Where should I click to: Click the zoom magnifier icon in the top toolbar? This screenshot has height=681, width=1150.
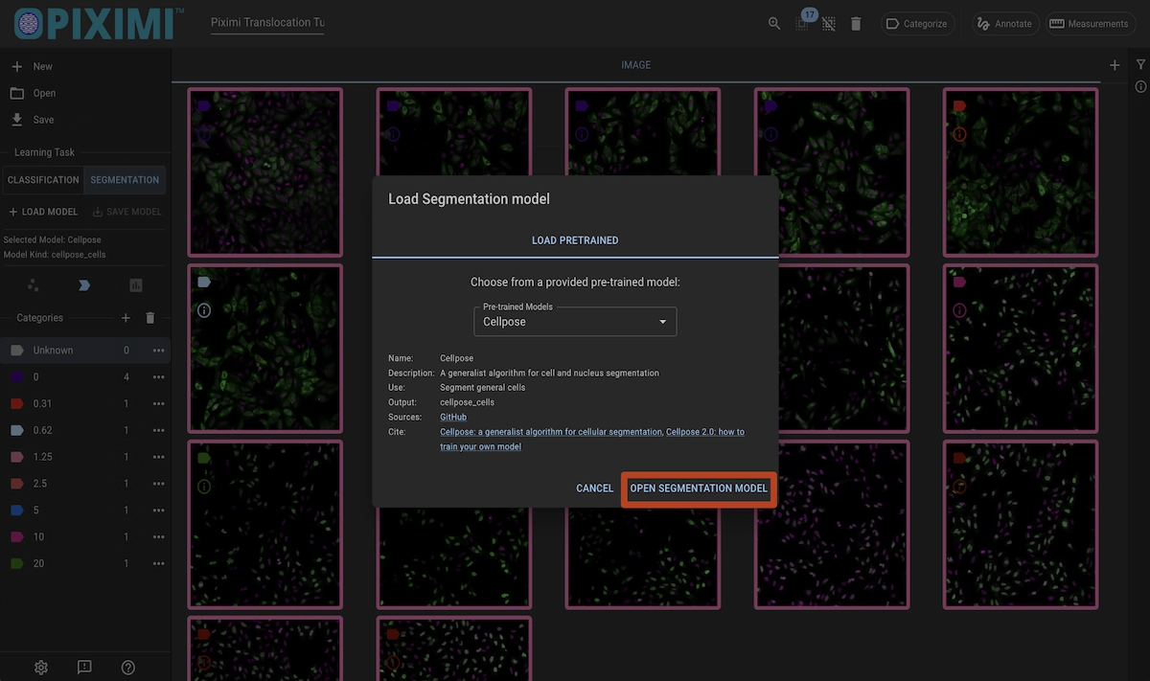point(774,24)
